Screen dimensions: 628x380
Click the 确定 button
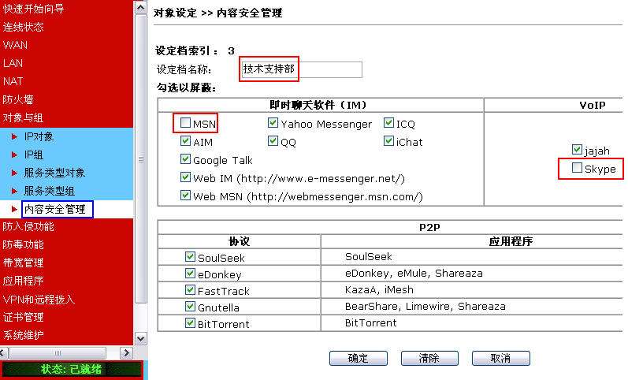[359, 358]
